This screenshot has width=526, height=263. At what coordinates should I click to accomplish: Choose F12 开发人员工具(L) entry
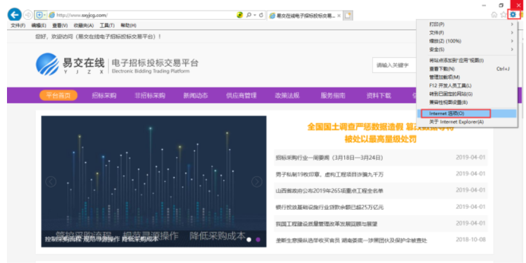point(467,86)
